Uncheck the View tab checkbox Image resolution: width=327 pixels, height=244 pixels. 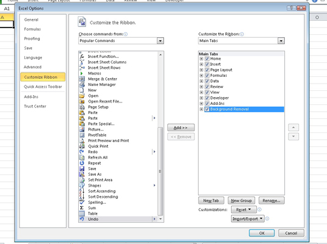[x=207, y=93]
